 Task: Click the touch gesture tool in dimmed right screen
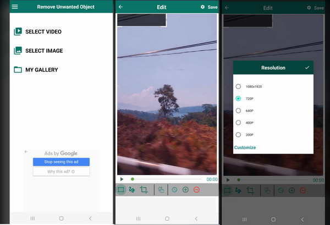pyautogui.click(x=267, y=190)
